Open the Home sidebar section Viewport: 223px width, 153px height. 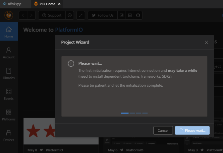pyautogui.click(x=9, y=32)
